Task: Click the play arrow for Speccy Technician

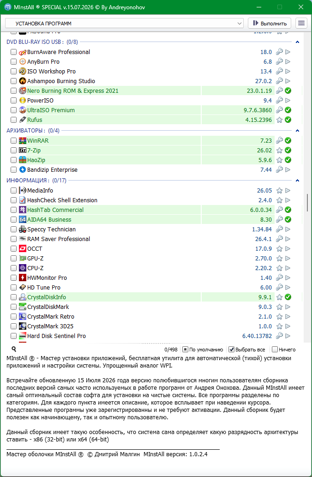Action: [288, 229]
